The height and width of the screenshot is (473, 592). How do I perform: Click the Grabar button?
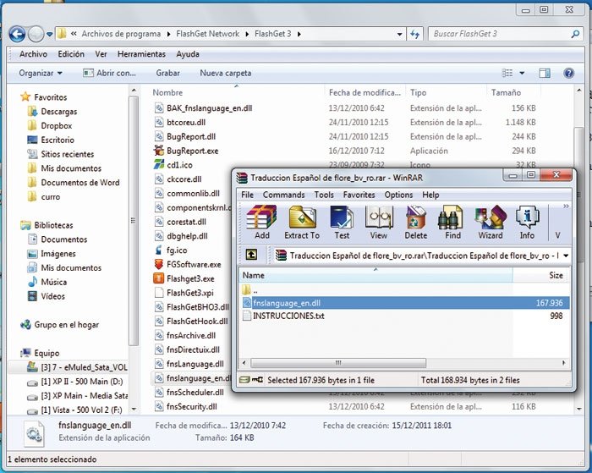coord(168,73)
